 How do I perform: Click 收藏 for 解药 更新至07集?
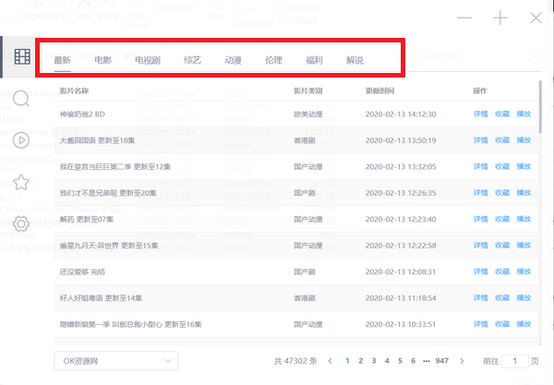point(502,220)
